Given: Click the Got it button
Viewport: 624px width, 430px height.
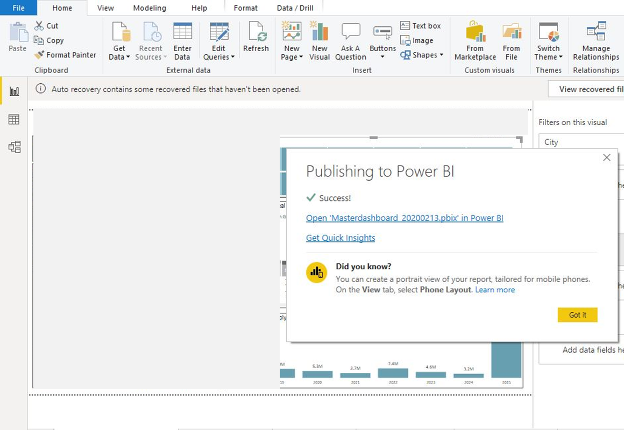Looking at the screenshot, I should 577,314.
